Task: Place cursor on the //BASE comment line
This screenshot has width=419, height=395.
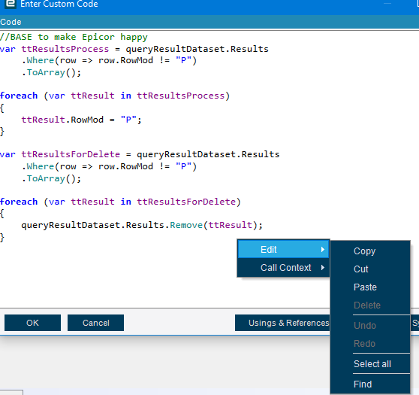Action: tap(74, 37)
